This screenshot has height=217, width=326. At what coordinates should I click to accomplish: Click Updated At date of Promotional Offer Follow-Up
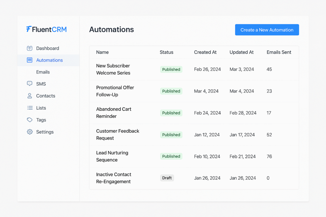click(x=242, y=91)
